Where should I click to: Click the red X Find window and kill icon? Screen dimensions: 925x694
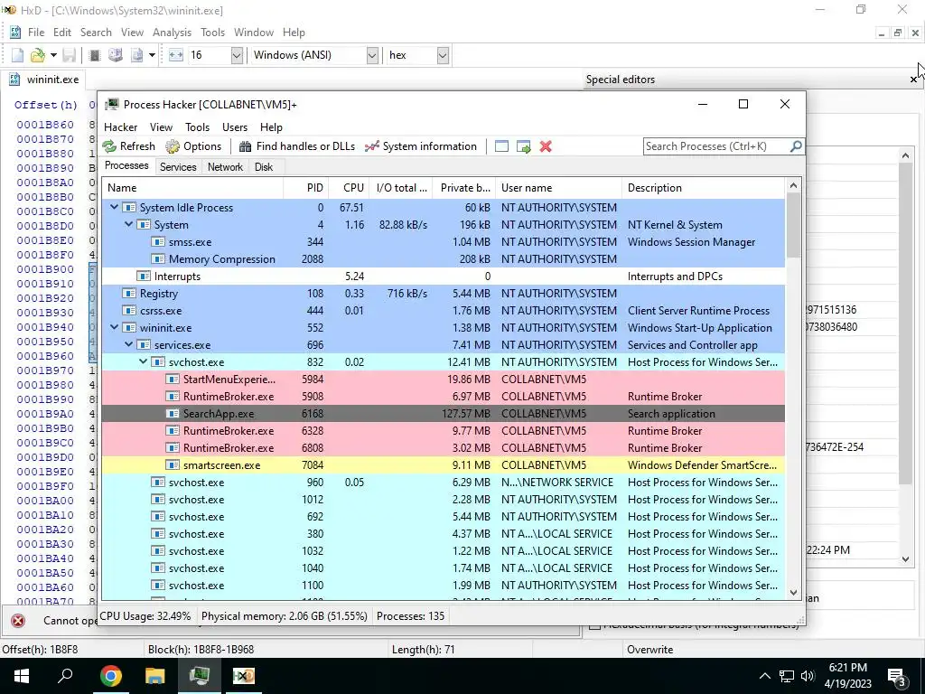click(x=546, y=146)
